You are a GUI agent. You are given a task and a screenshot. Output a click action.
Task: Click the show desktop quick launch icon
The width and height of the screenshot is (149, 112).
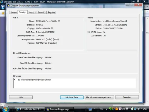90,109
